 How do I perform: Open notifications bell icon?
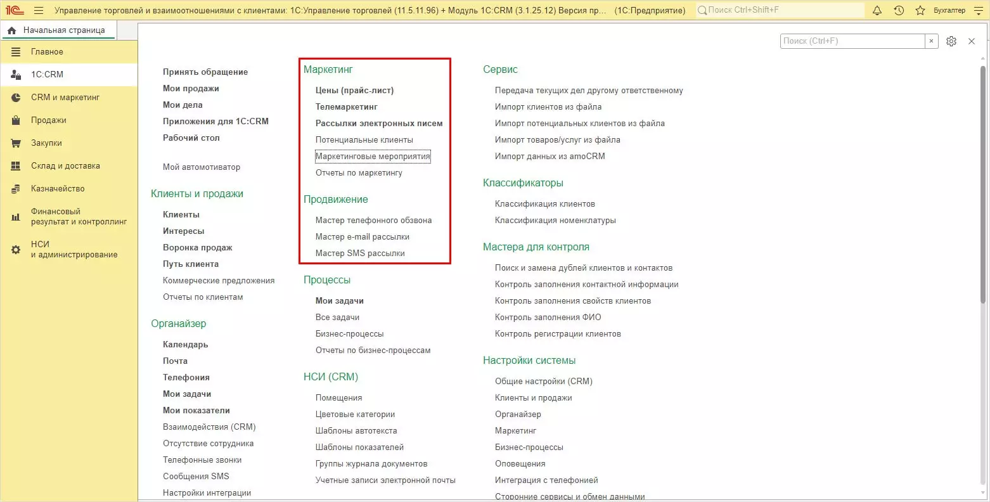pos(877,10)
